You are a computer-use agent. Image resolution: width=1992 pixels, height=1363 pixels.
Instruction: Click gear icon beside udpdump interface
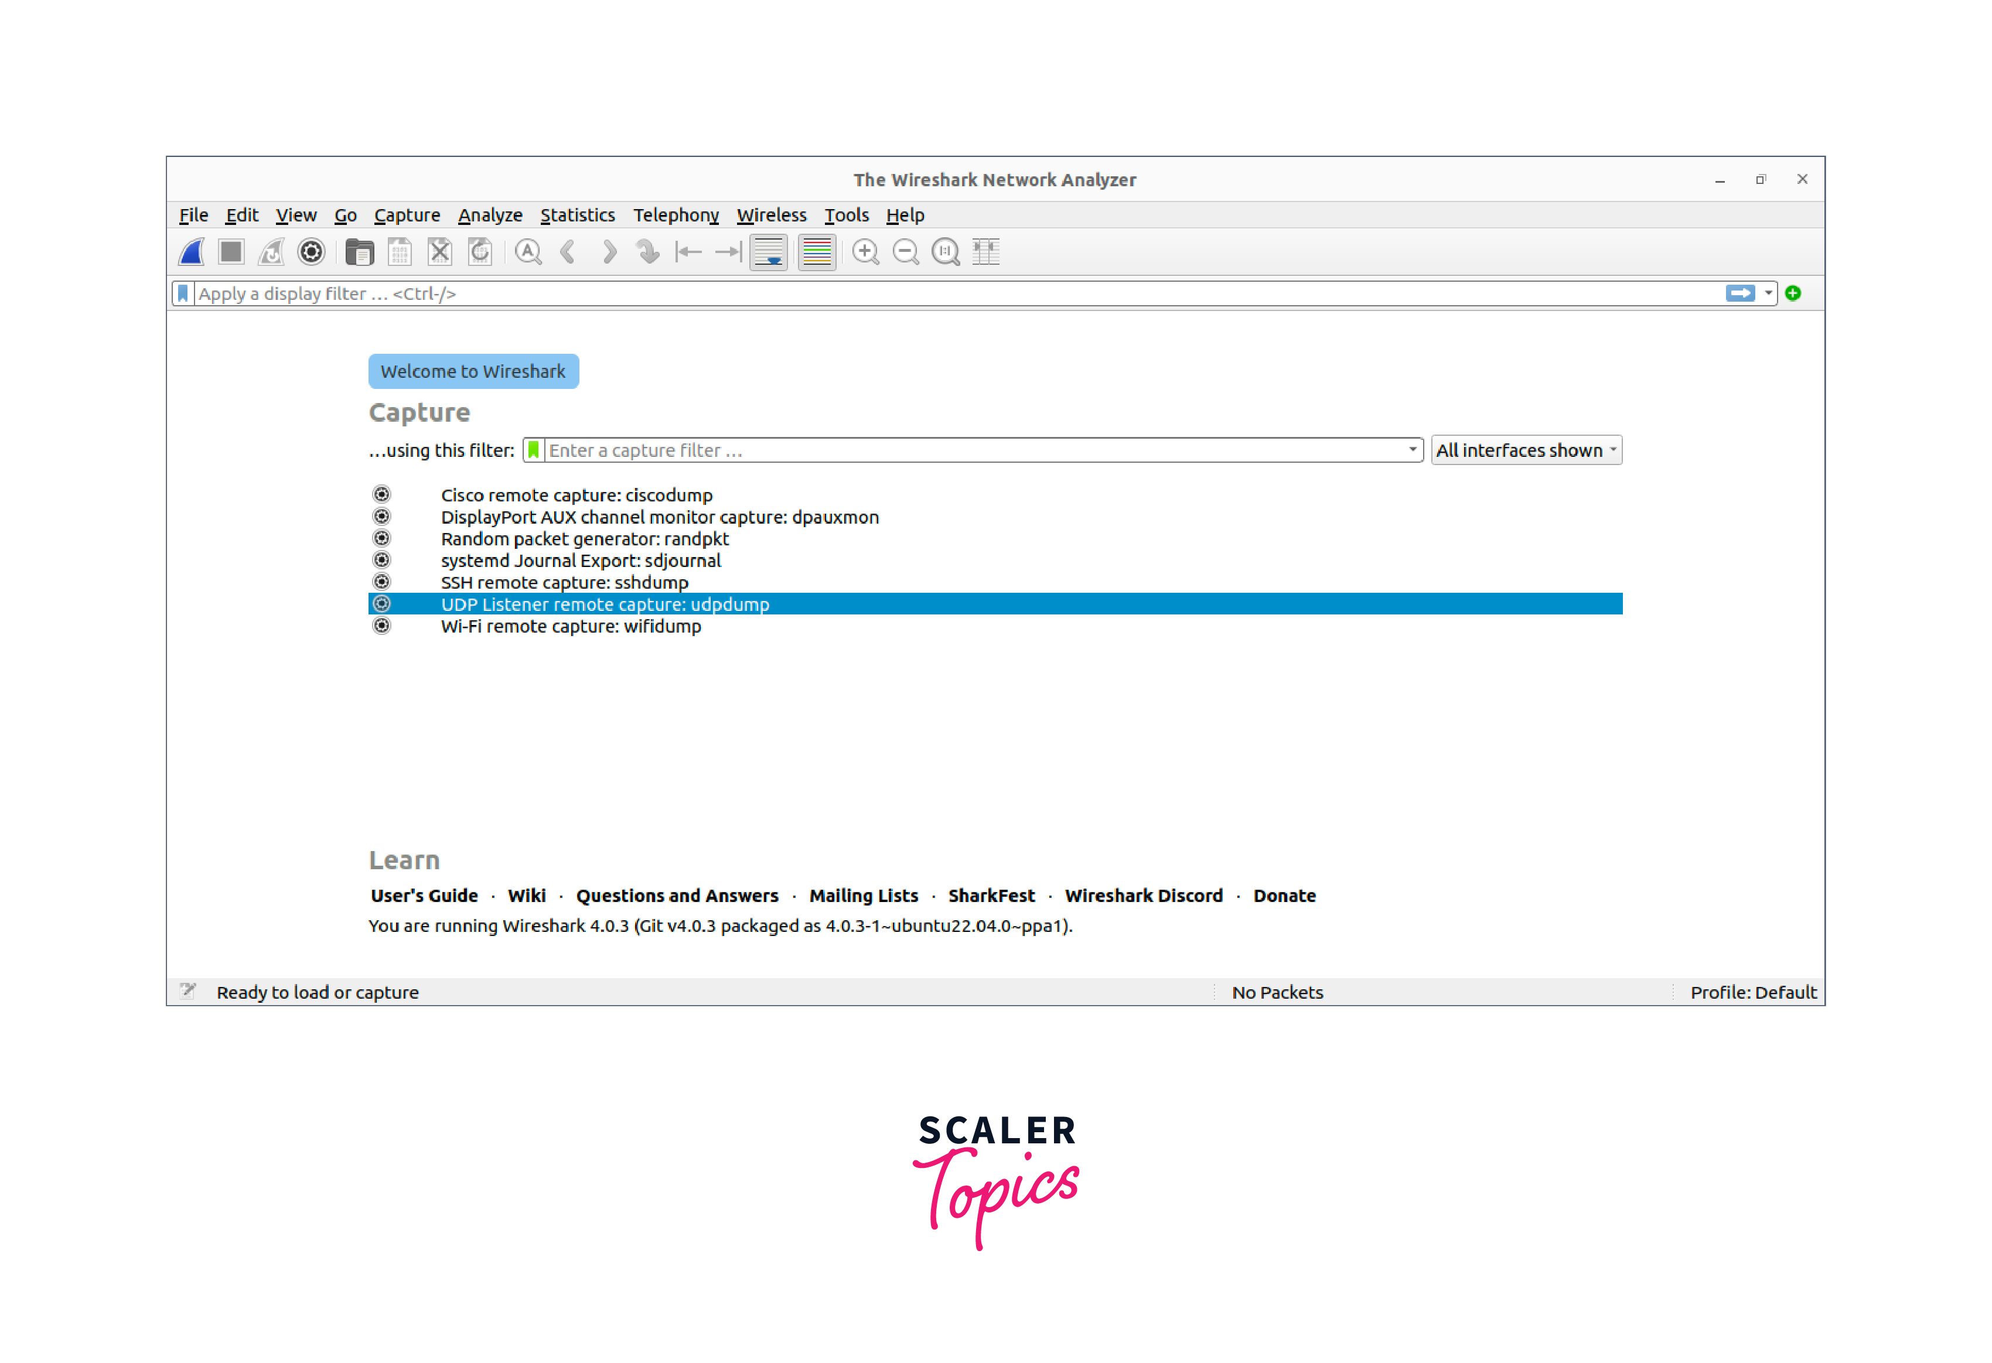[382, 604]
